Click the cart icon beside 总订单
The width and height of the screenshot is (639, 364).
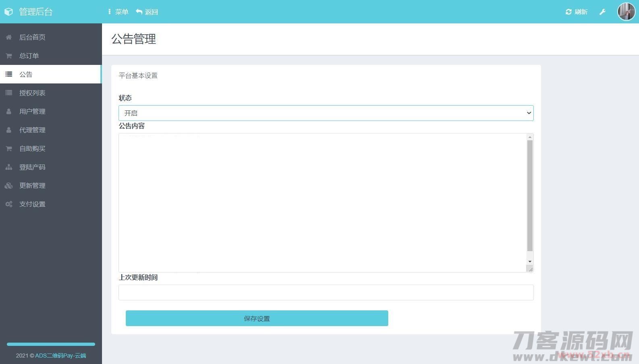(x=8, y=56)
